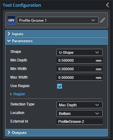Open the Shape dropdown showing U-Shape
The image size is (113, 140).
tap(79, 52)
